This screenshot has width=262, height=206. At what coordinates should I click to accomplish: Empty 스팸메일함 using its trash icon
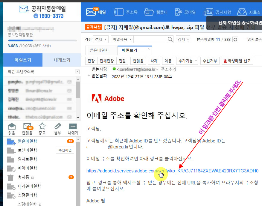tap(40, 204)
